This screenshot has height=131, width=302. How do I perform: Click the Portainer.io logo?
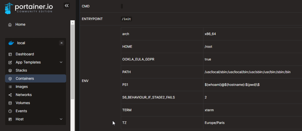(x=29, y=8)
